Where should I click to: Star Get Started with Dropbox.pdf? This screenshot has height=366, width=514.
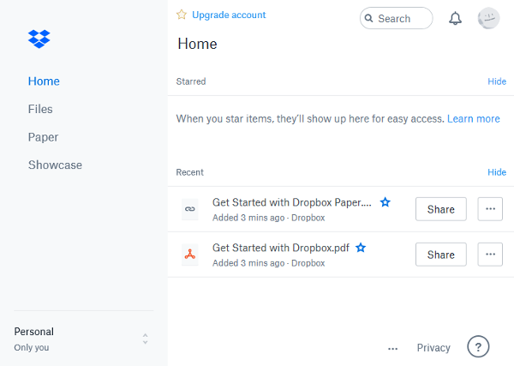[361, 248]
